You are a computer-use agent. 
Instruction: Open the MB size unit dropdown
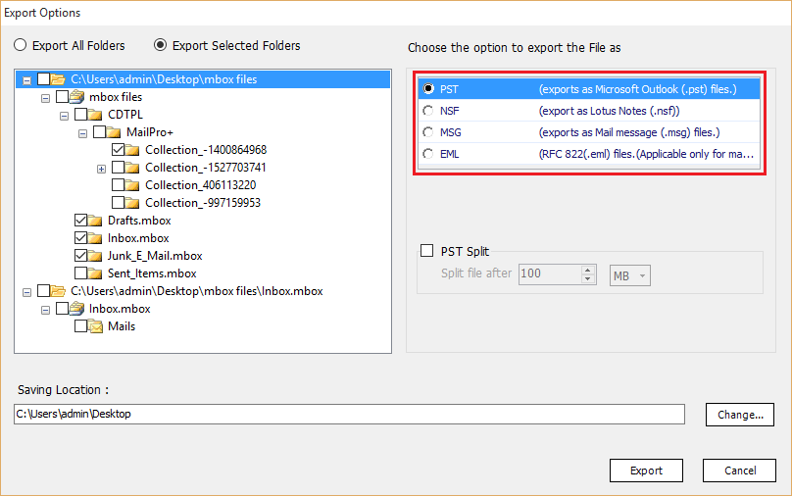point(629,275)
